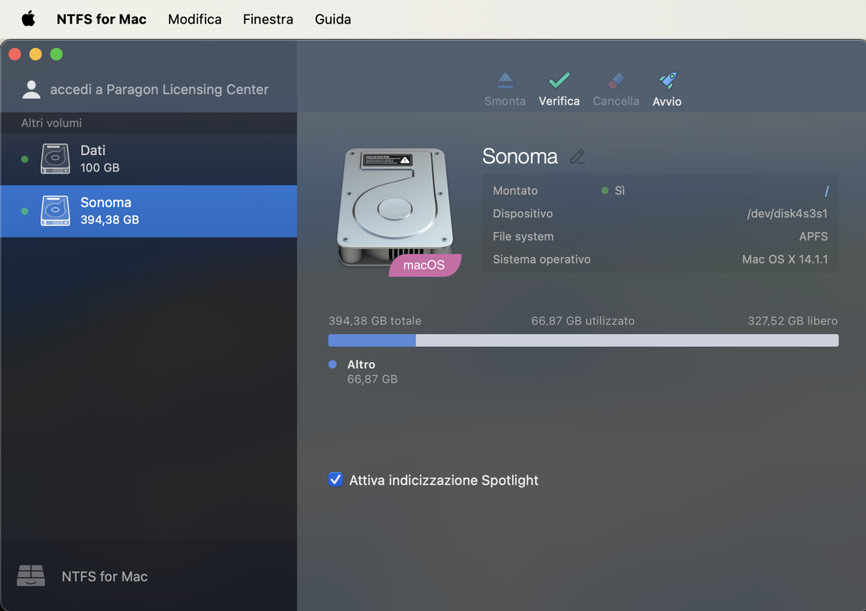Maximize the window with the green button
The image size is (866, 611).
57,54
